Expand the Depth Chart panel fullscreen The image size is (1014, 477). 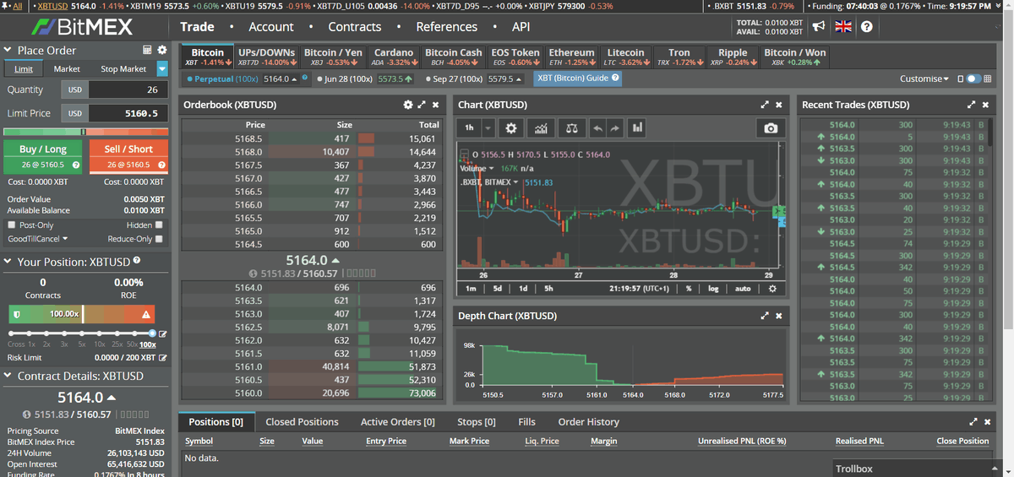pyautogui.click(x=765, y=316)
